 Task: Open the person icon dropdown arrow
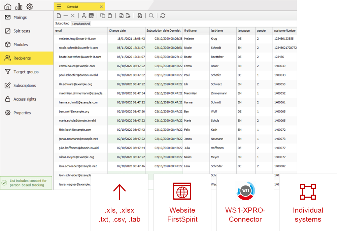click(x=86, y=17)
